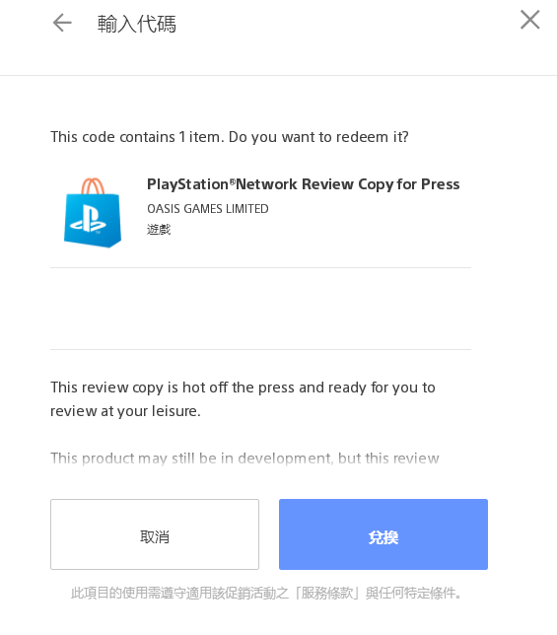Image resolution: width=557 pixels, height=635 pixels.
Task: Click the "review at your leisure." line
Action: click(x=125, y=411)
